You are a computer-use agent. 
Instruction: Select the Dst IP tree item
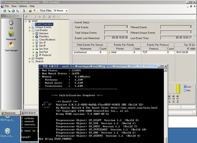tap(42, 46)
